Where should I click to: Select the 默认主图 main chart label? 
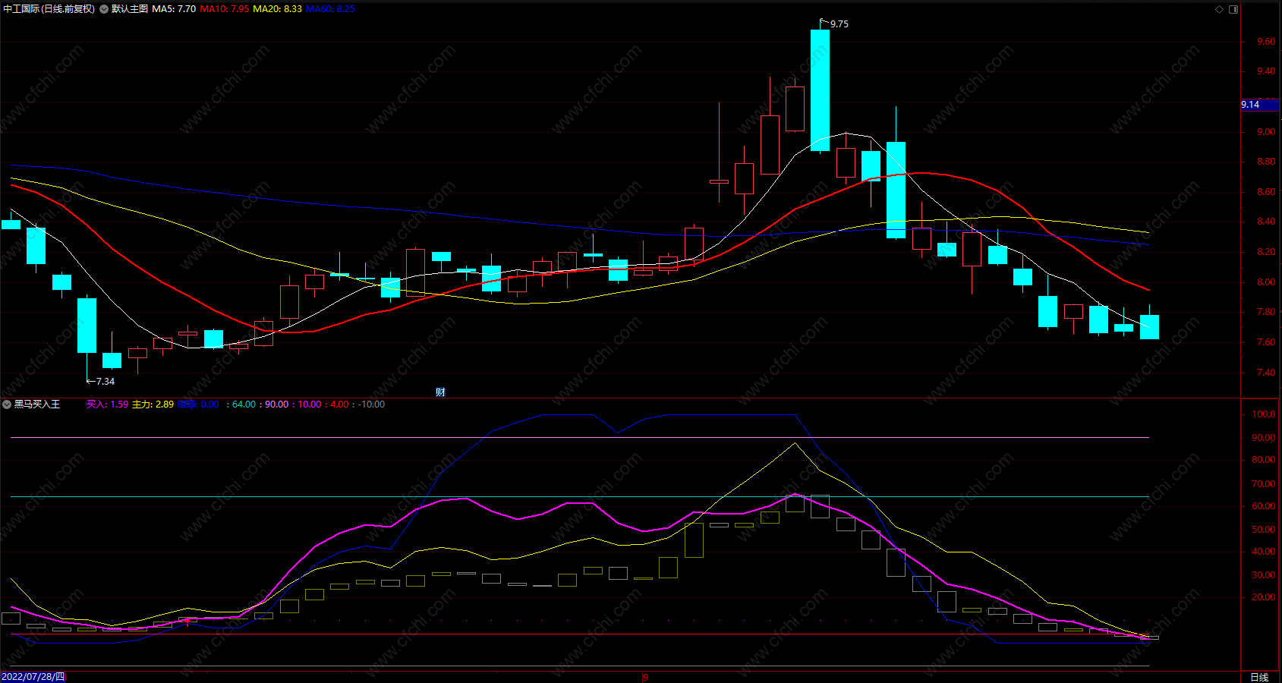(x=130, y=9)
